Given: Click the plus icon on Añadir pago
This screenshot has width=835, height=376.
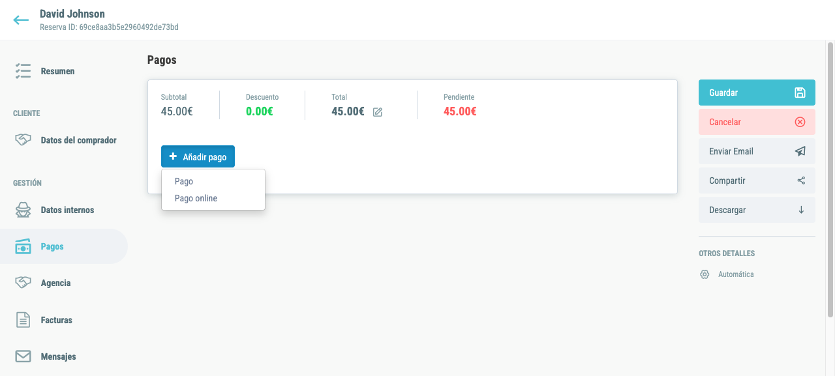Looking at the screenshot, I should tap(173, 156).
